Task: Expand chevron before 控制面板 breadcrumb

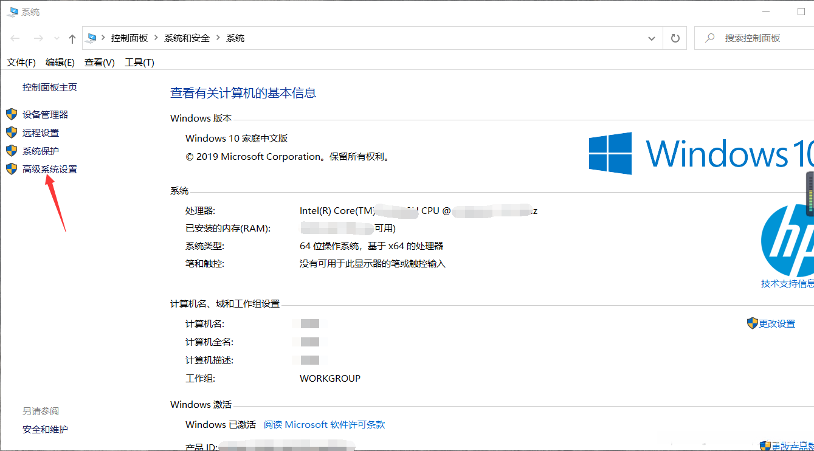Action: (104, 38)
